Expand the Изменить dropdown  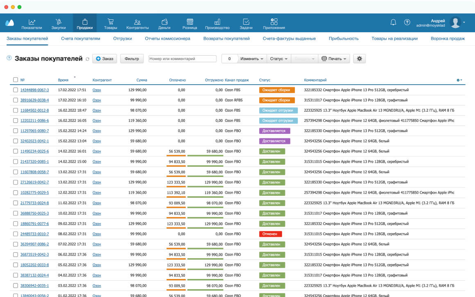click(251, 59)
